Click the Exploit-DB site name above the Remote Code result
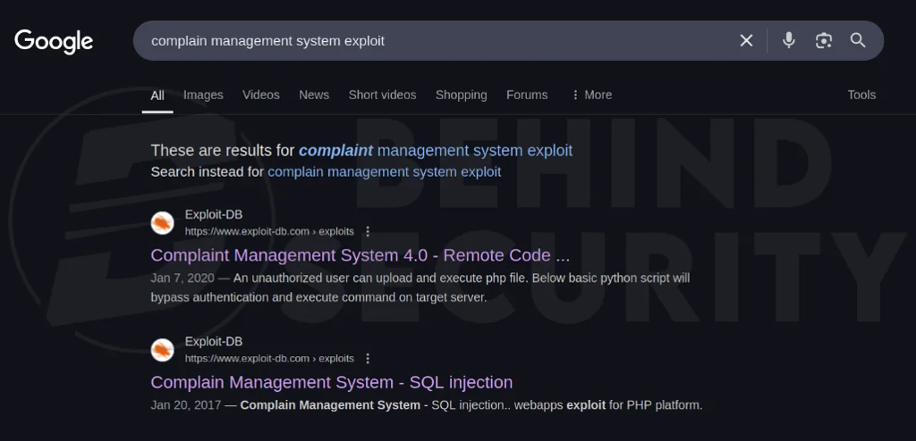Screen dimensions: 916x441 tap(214, 215)
